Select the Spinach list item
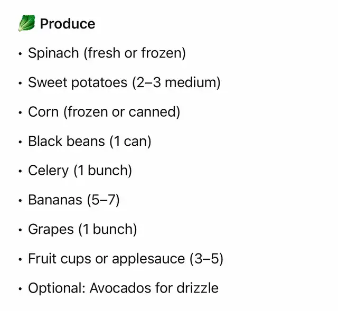Screen dimensions: 338x311 click(107, 53)
